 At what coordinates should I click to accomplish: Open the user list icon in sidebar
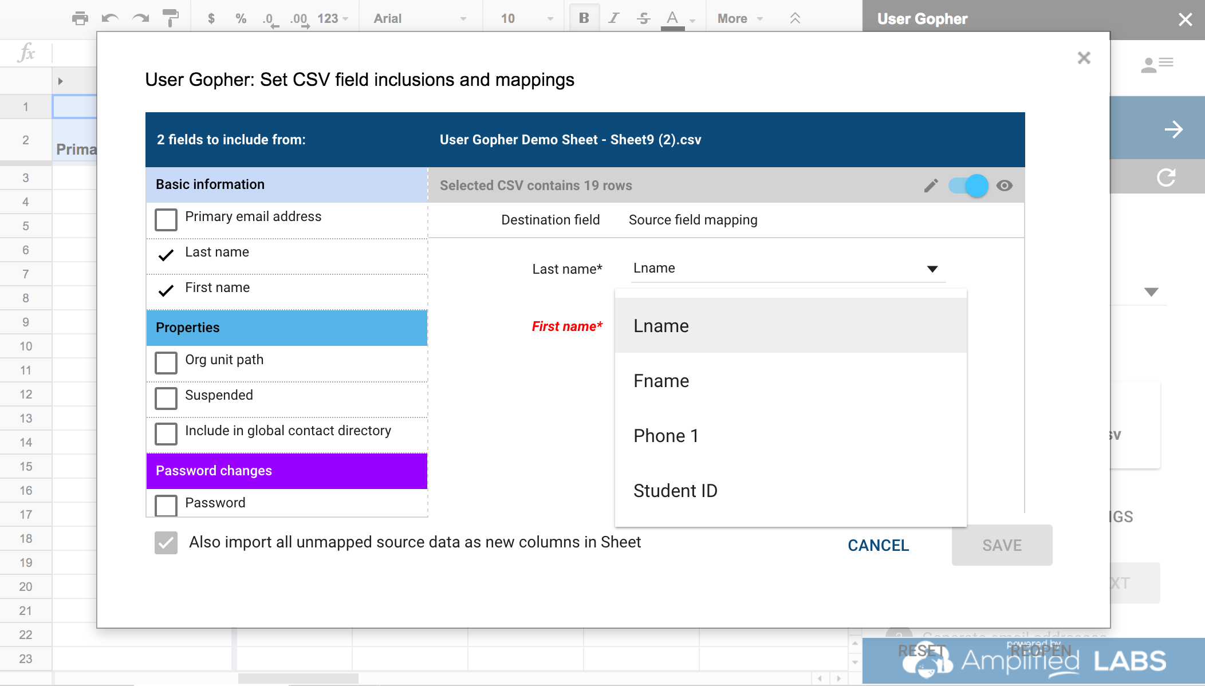click(1157, 64)
